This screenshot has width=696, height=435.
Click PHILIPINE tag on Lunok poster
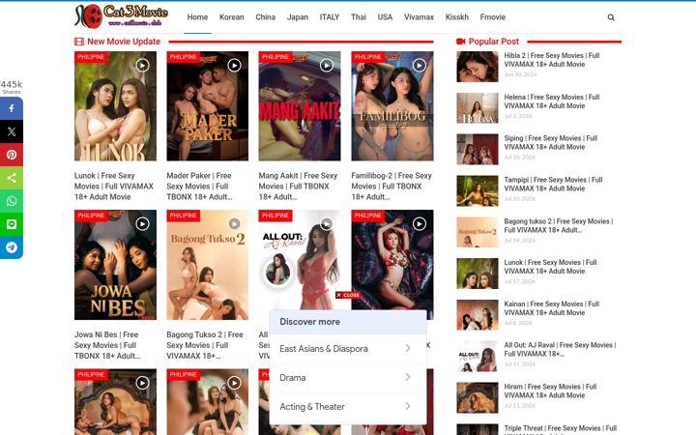[91, 57]
